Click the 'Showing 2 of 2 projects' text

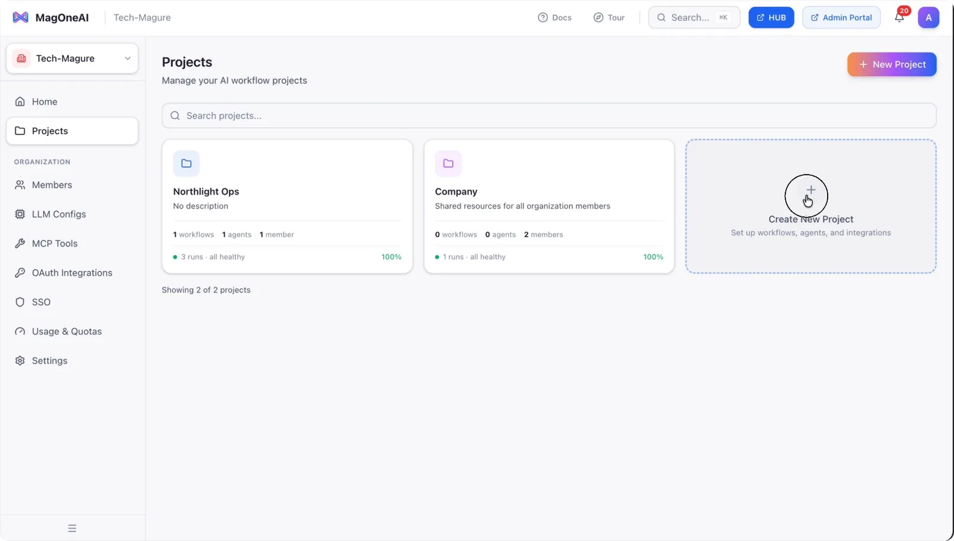[206, 290]
